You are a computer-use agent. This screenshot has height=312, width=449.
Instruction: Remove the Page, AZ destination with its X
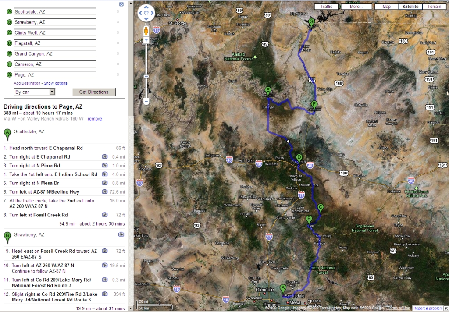[x=118, y=74]
